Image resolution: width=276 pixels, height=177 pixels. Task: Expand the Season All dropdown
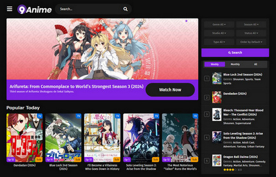(251, 24)
